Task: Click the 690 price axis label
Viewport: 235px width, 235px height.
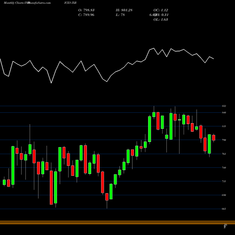Action: [x=224, y=195]
